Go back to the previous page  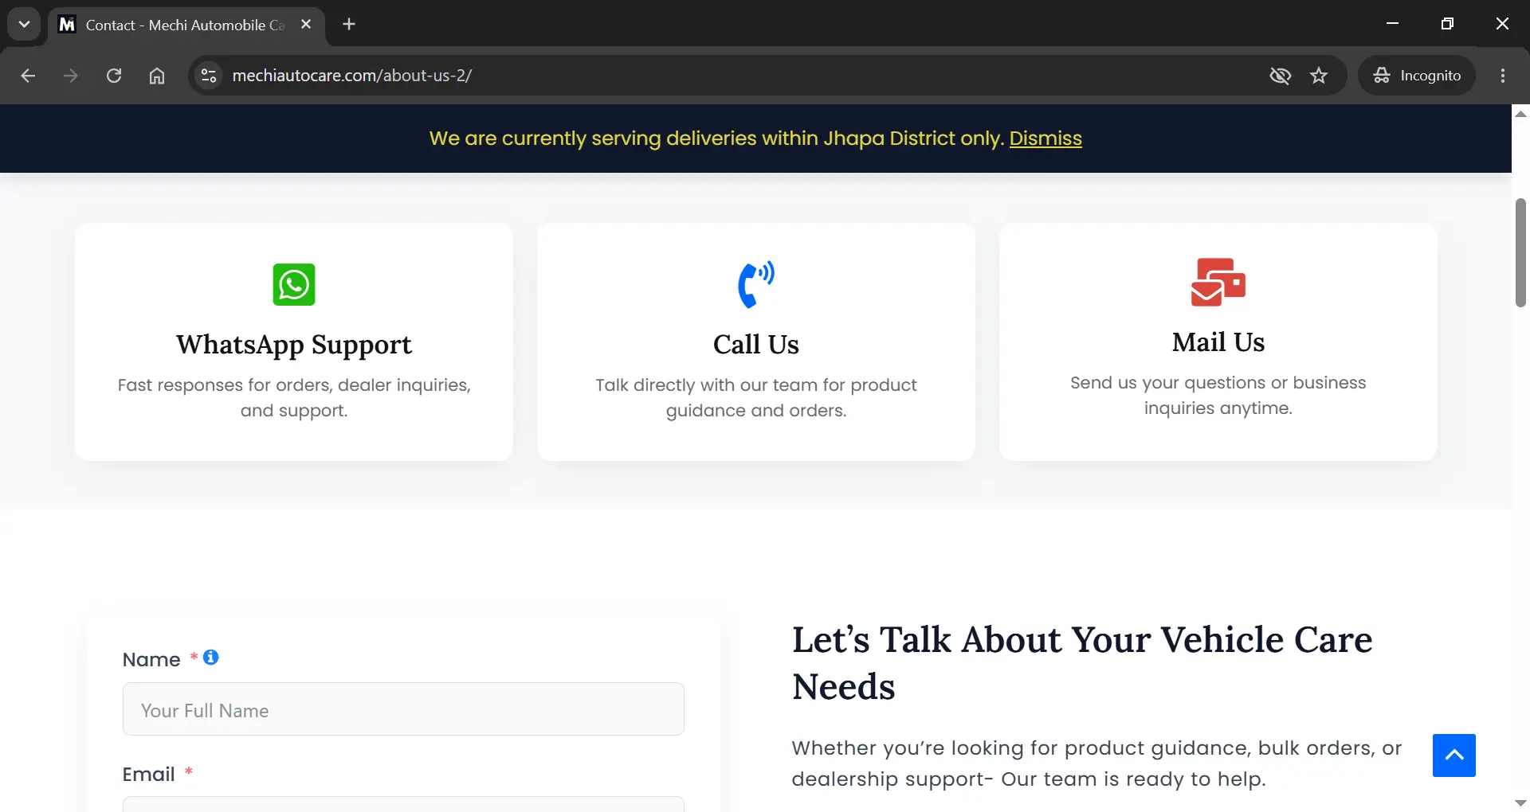coord(28,76)
